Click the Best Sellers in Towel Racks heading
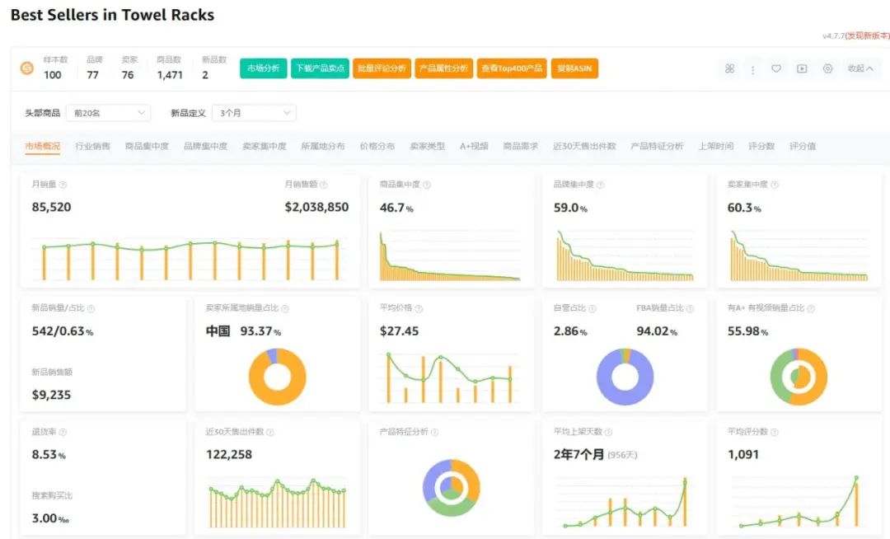Image resolution: width=890 pixels, height=539 pixels. [112, 16]
